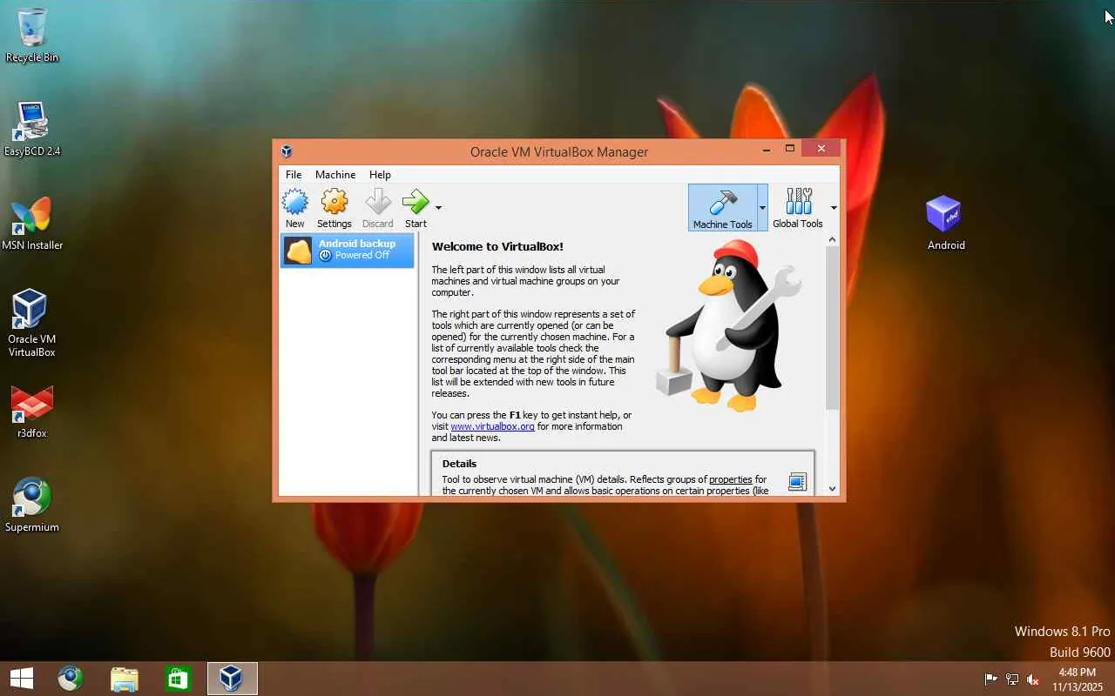Screen dimensions: 1115x696
Task: Select Android backup VM in list
Action: pyautogui.click(x=347, y=250)
